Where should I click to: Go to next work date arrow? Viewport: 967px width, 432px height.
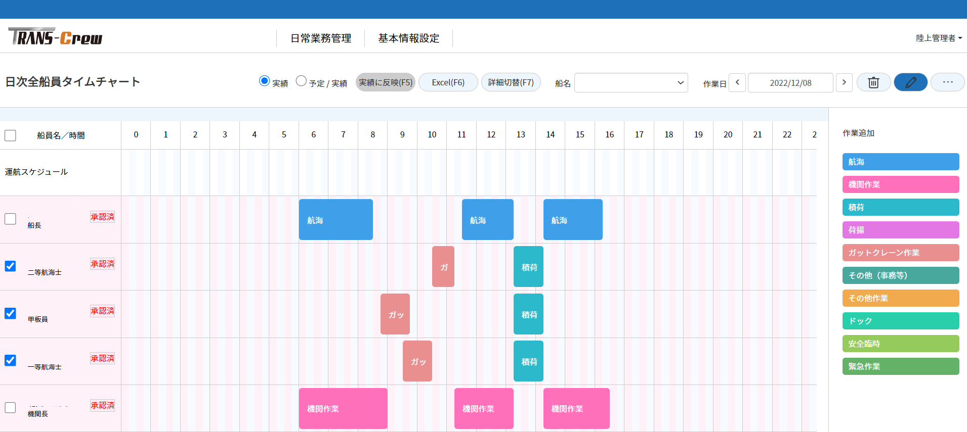click(x=844, y=82)
